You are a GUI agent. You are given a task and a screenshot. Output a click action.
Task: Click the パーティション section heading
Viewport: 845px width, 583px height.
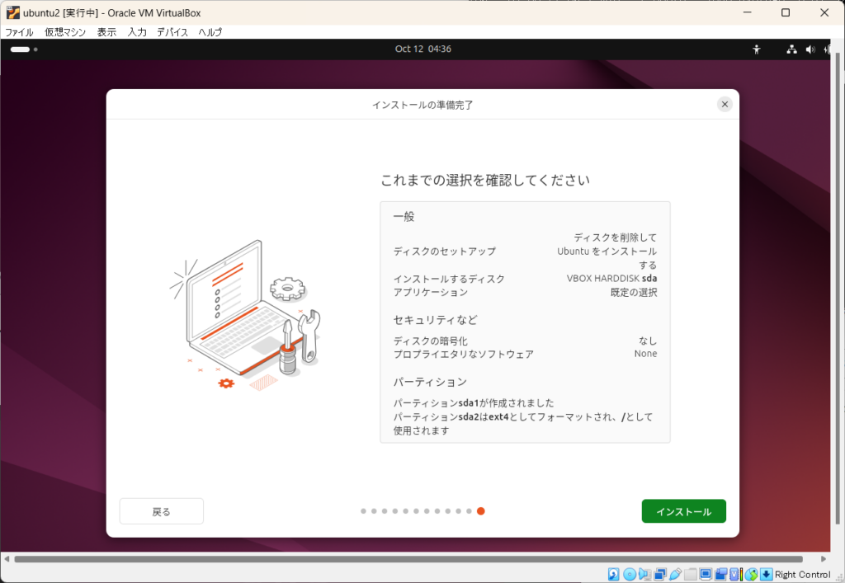coord(430,382)
